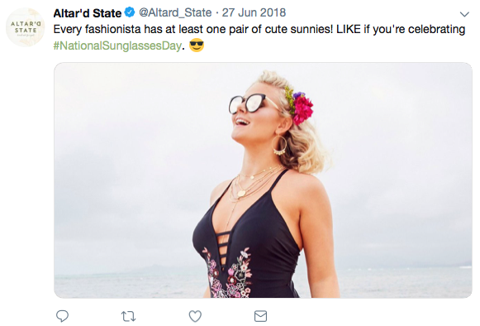This screenshot has width=480, height=326.
Task: Open tweet permalink via 27 Jun 2018 date
Action: [254, 13]
